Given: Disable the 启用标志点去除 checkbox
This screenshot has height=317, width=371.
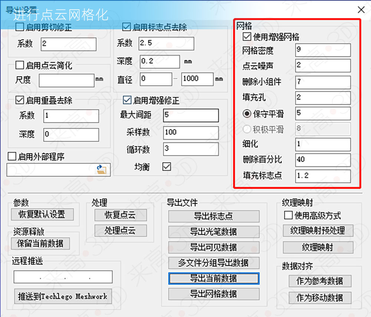Looking at the screenshot, I should [125, 27].
